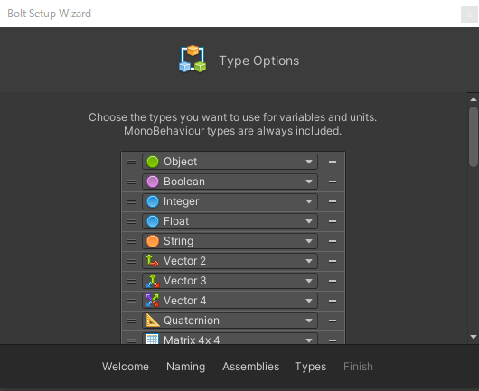Click the Quaternion ruler icon
The height and width of the screenshot is (391, 479).
[x=153, y=321]
